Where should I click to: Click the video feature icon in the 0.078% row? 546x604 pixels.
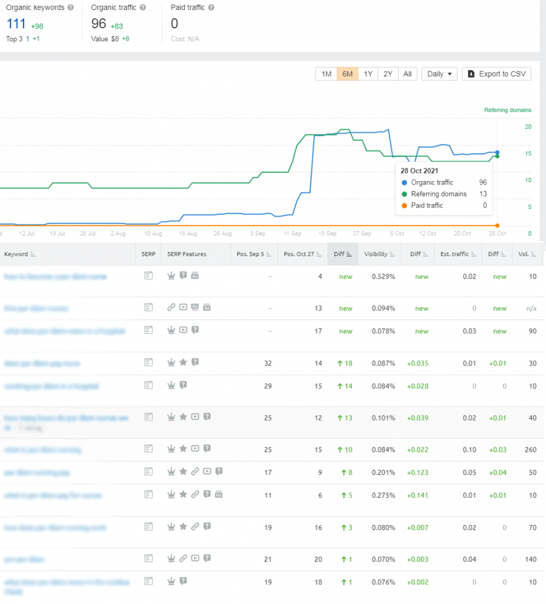click(x=183, y=330)
